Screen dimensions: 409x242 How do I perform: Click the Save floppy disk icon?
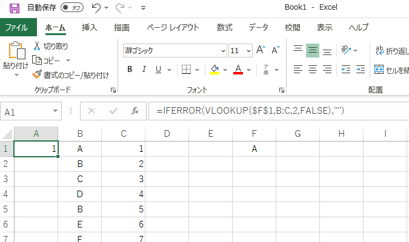coord(15,8)
